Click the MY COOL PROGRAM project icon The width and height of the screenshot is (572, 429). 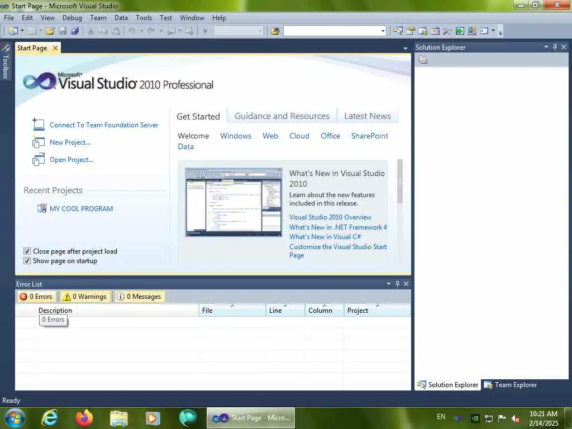pos(42,208)
